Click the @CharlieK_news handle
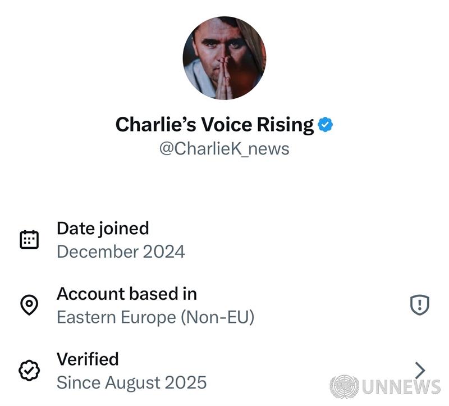Screen dimensions: 449x406 (x=224, y=149)
